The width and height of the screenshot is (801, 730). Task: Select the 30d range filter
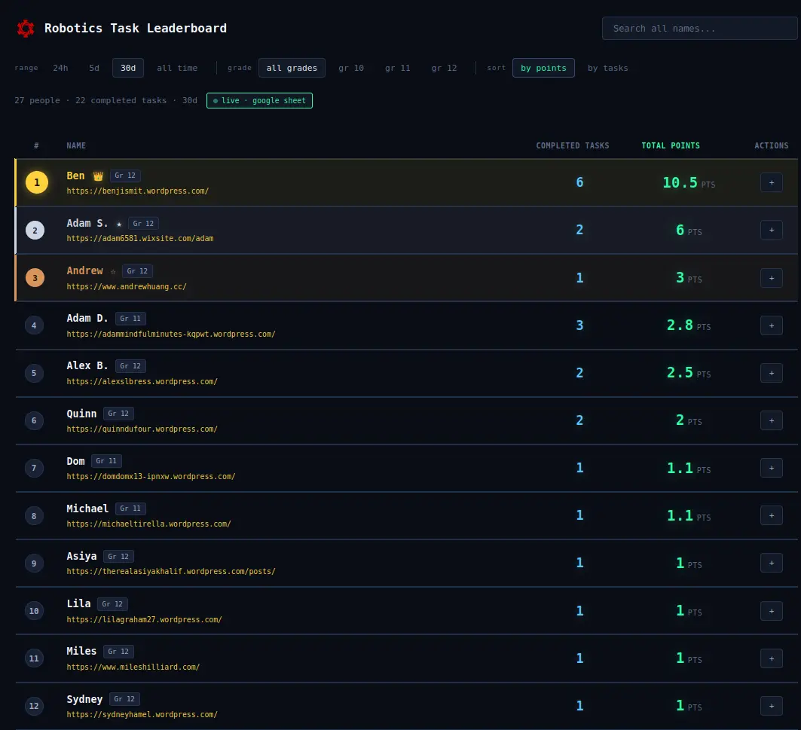click(x=127, y=68)
